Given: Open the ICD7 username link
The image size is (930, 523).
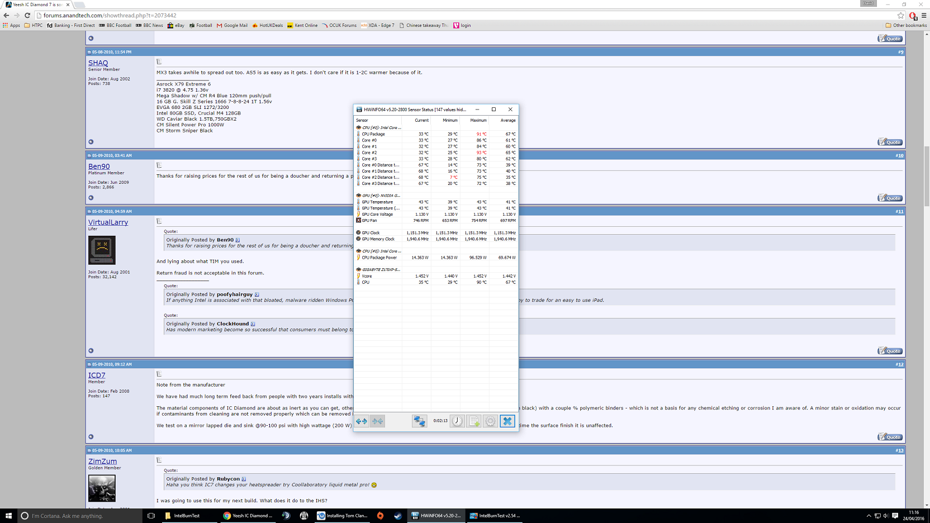Looking at the screenshot, I should [97, 375].
